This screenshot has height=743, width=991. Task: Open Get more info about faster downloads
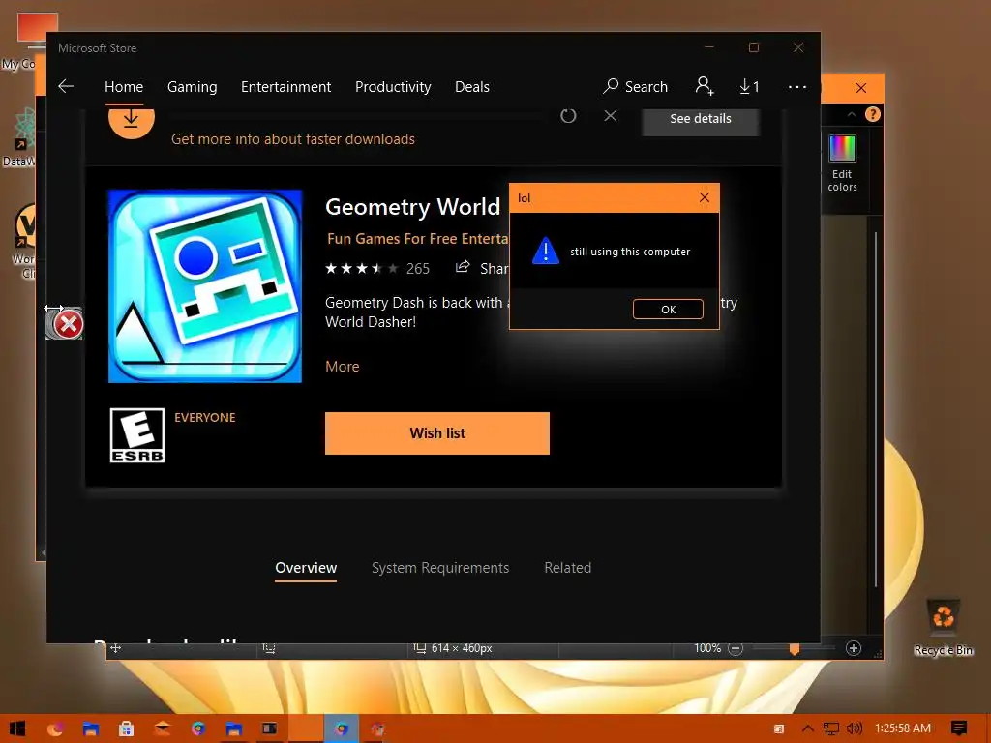point(293,139)
